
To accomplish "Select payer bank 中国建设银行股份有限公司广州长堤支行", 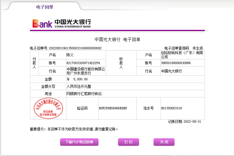I will click(86, 71).
